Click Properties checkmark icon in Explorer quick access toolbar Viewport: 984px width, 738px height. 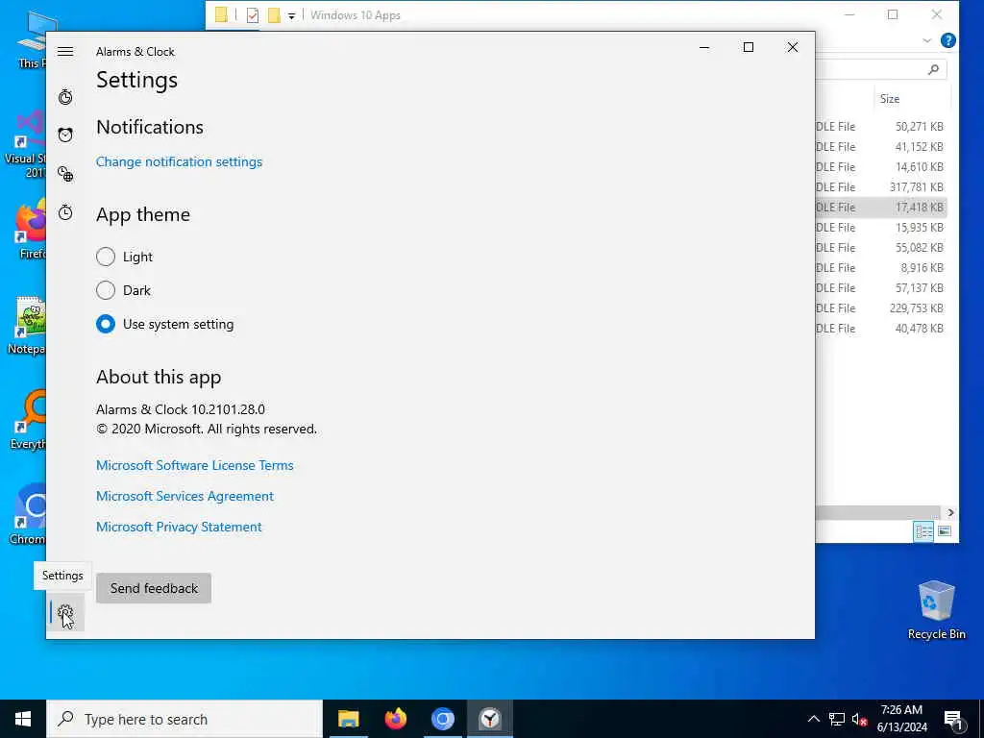[253, 15]
